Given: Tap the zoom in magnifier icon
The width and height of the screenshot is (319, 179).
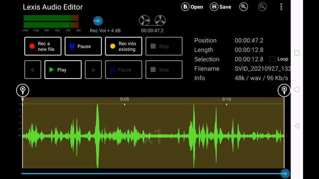Looking at the screenshot, I should 243,7.
